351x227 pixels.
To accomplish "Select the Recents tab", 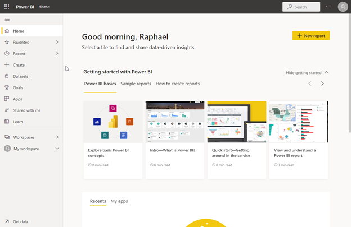I will click(x=98, y=201).
